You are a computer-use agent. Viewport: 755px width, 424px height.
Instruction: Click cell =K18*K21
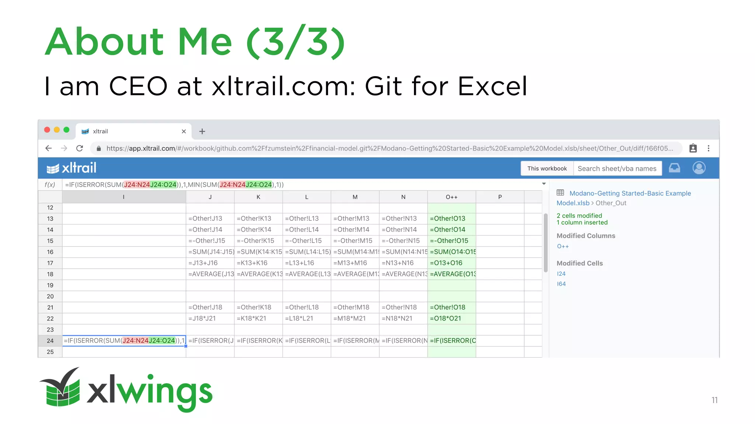pyautogui.click(x=258, y=318)
